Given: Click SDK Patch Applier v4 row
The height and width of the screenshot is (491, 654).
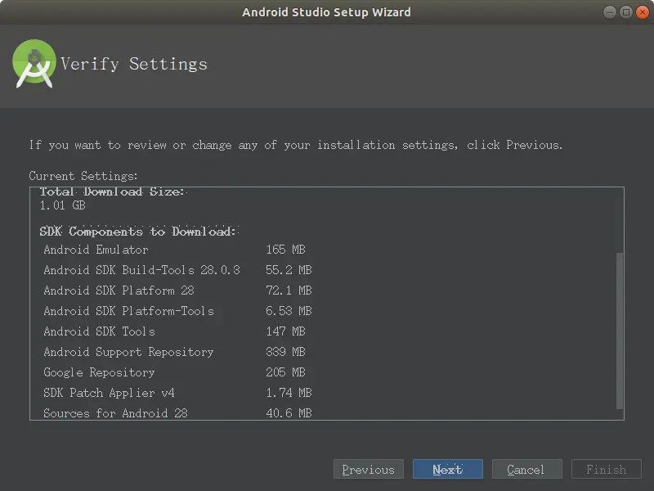Looking at the screenshot, I should click(109, 393).
